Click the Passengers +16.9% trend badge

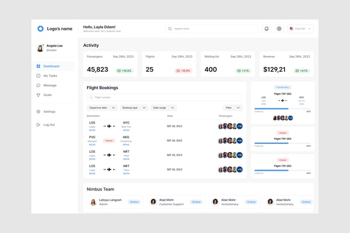[125, 70]
